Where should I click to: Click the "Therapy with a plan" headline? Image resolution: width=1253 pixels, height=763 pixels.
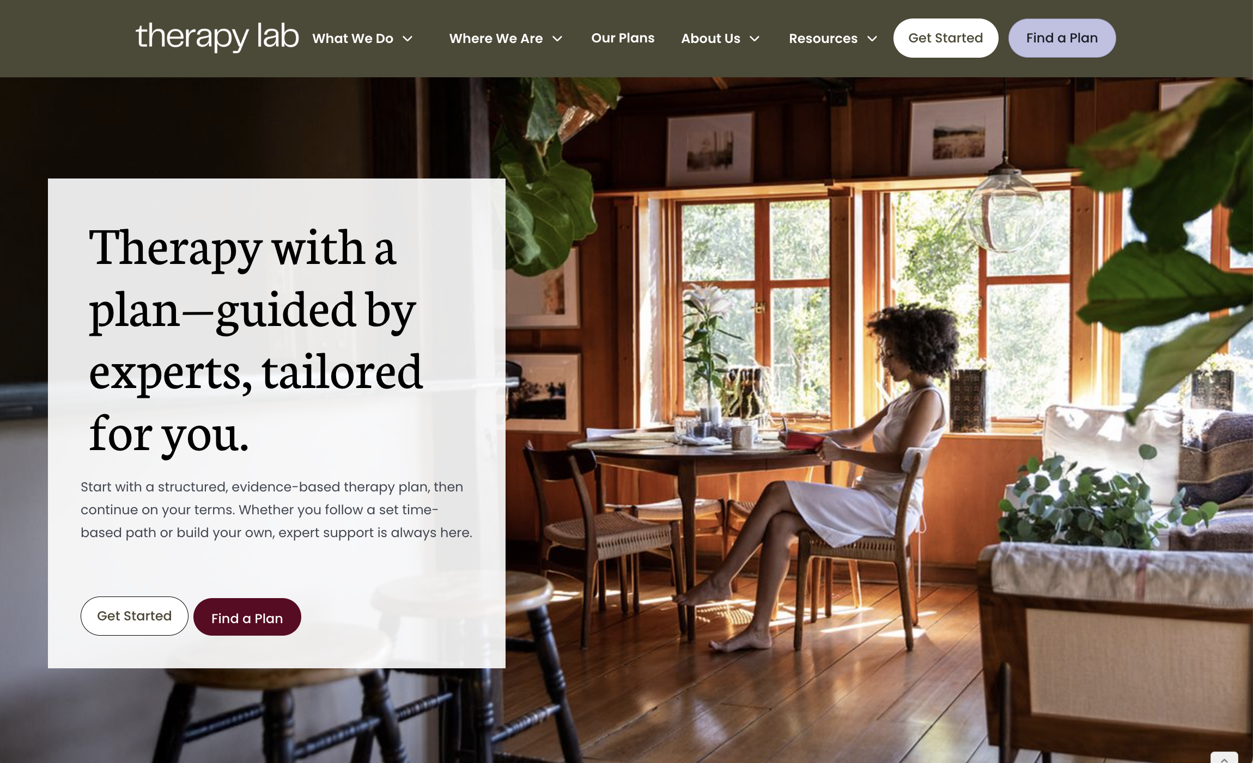click(x=256, y=340)
